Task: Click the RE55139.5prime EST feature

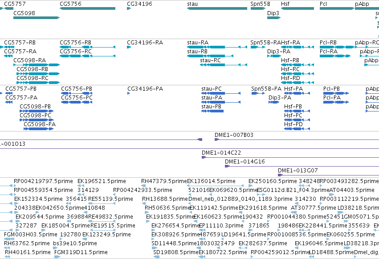Action: (x=102, y=204)
